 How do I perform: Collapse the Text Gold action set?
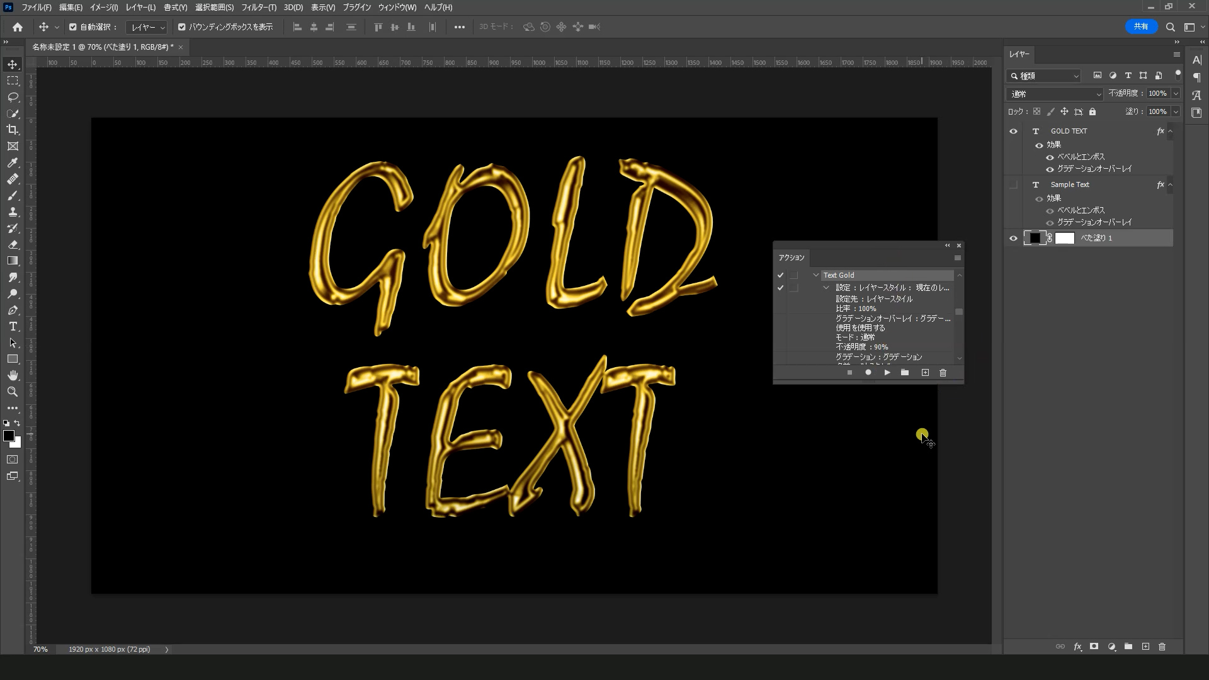point(816,275)
